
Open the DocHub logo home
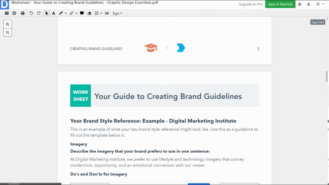(4, 4)
